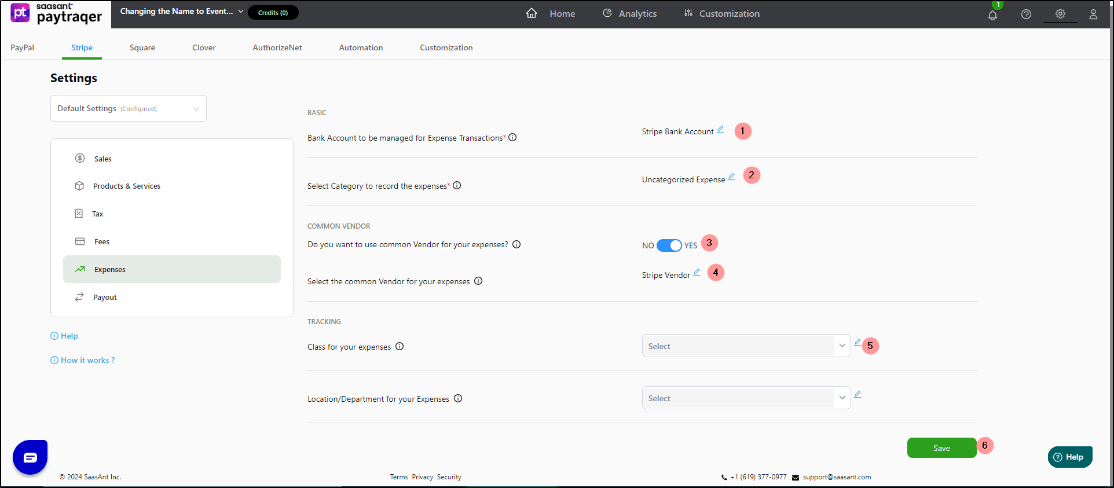This screenshot has width=1114, height=488.
Task: Show info for Location/Department field
Action: point(458,399)
